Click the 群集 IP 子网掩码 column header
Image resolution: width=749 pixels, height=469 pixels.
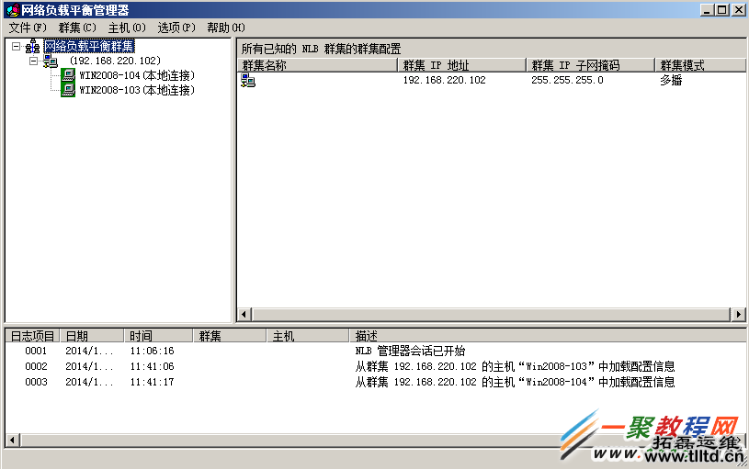590,65
